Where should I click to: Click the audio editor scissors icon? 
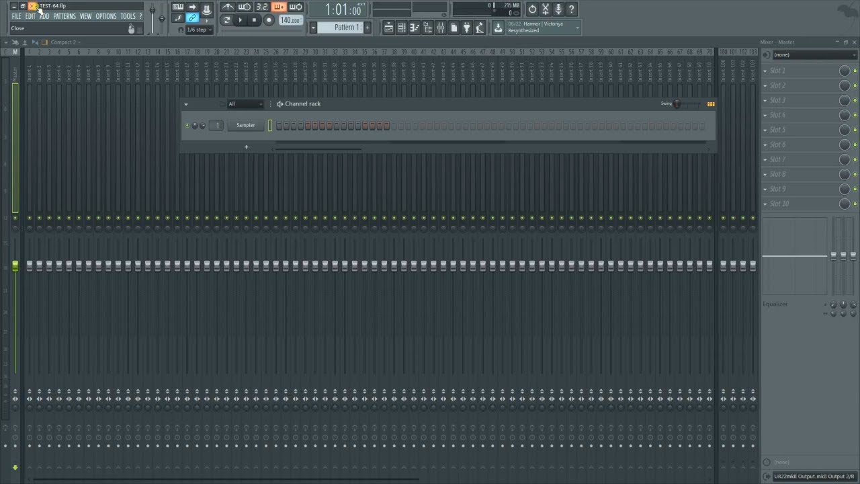coord(546,9)
